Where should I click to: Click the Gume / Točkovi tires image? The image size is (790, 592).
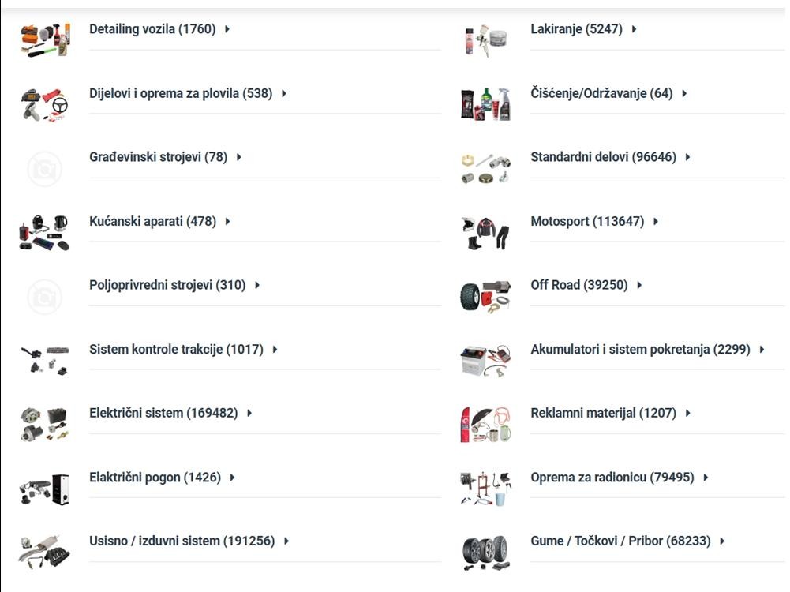tap(485, 552)
